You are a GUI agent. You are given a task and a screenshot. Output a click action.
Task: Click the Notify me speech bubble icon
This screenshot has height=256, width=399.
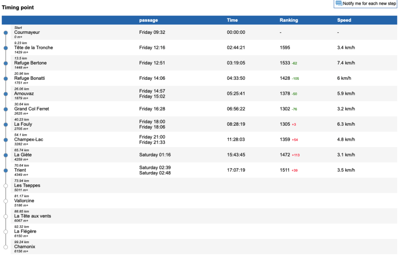339,4
